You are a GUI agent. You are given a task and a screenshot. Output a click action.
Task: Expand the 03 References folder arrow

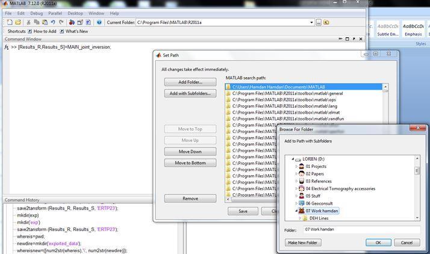296,181
